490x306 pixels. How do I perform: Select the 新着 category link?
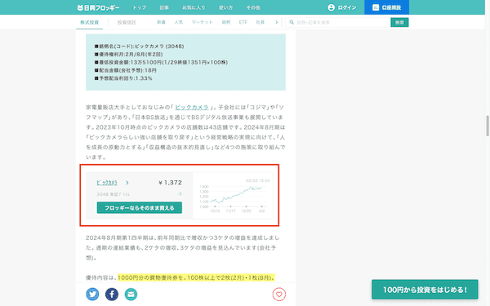[161, 22]
